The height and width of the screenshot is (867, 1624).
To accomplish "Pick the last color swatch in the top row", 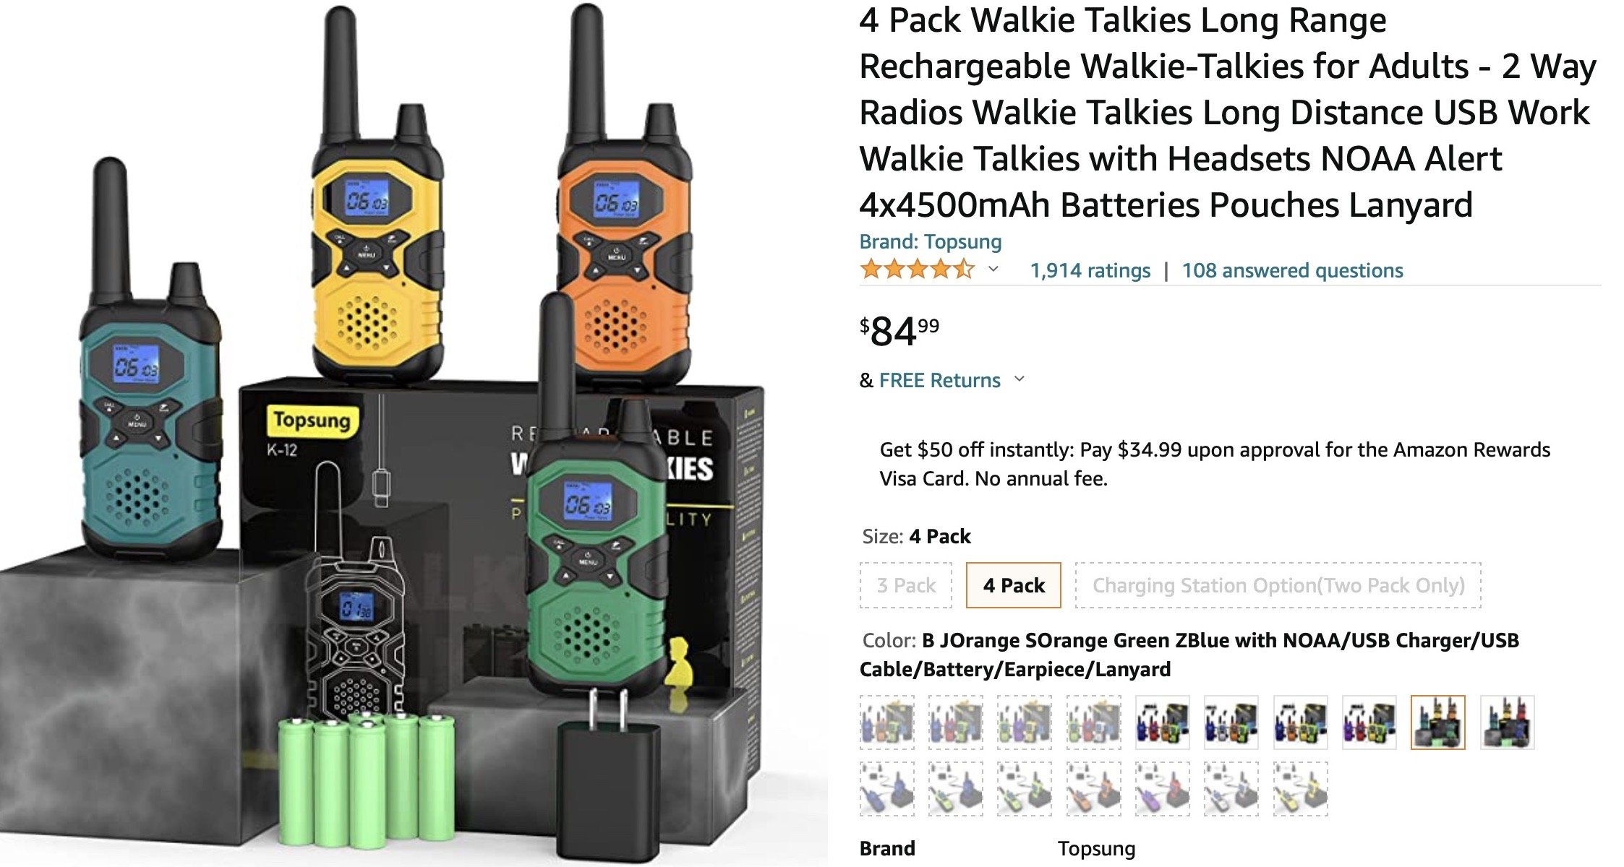I will (x=1507, y=722).
